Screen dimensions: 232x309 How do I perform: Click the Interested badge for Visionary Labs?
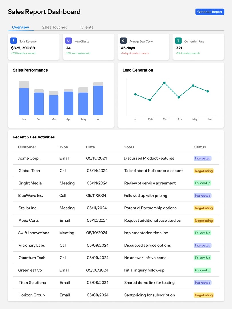[202, 245]
